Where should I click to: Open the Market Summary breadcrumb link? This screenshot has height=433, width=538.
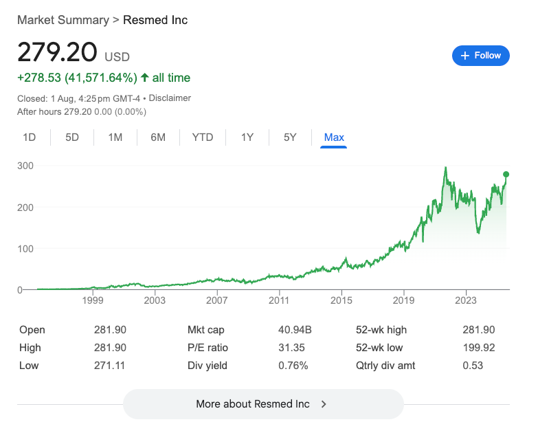[x=63, y=20]
